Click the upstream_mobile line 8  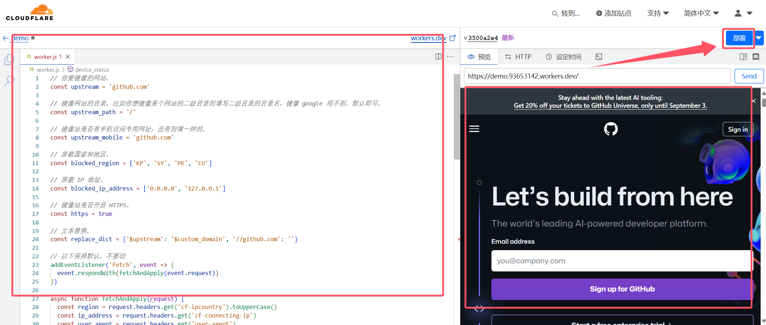pos(112,137)
